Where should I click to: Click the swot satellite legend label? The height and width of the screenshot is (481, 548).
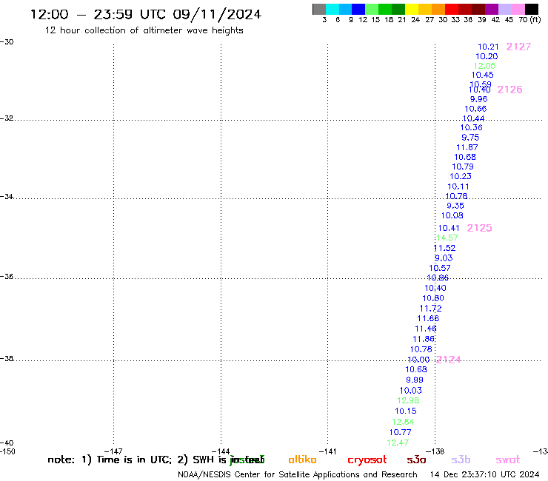[x=508, y=460]
